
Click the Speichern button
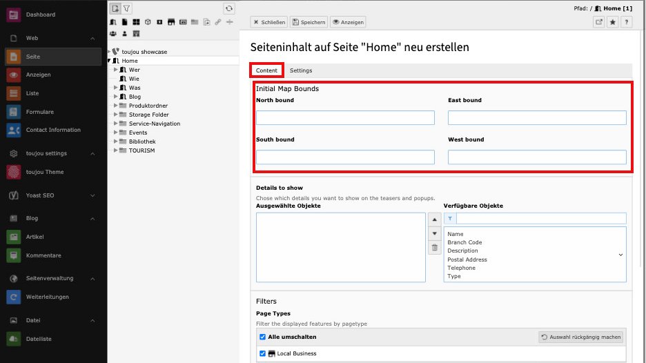pos(309,22)
